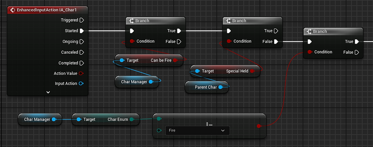The image size is (373, 147).
Task: Click Condition pin fed by Special Held
Action: point(229,41)
